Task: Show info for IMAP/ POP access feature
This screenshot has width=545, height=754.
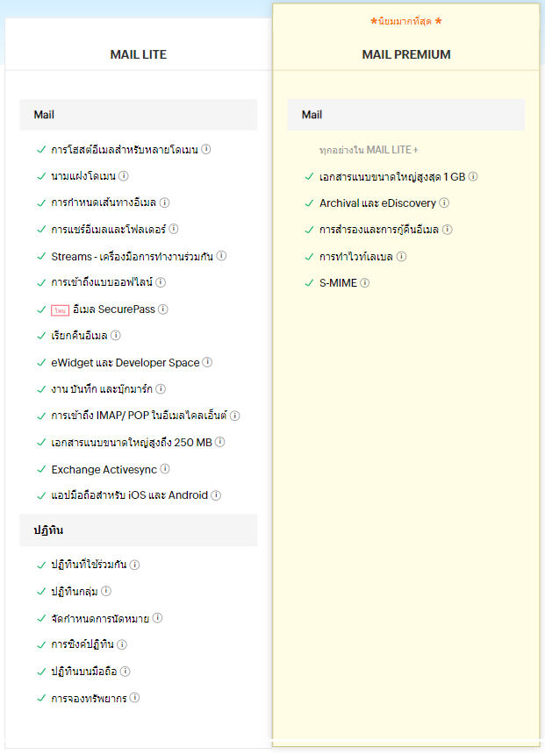Action: point(235,416)
